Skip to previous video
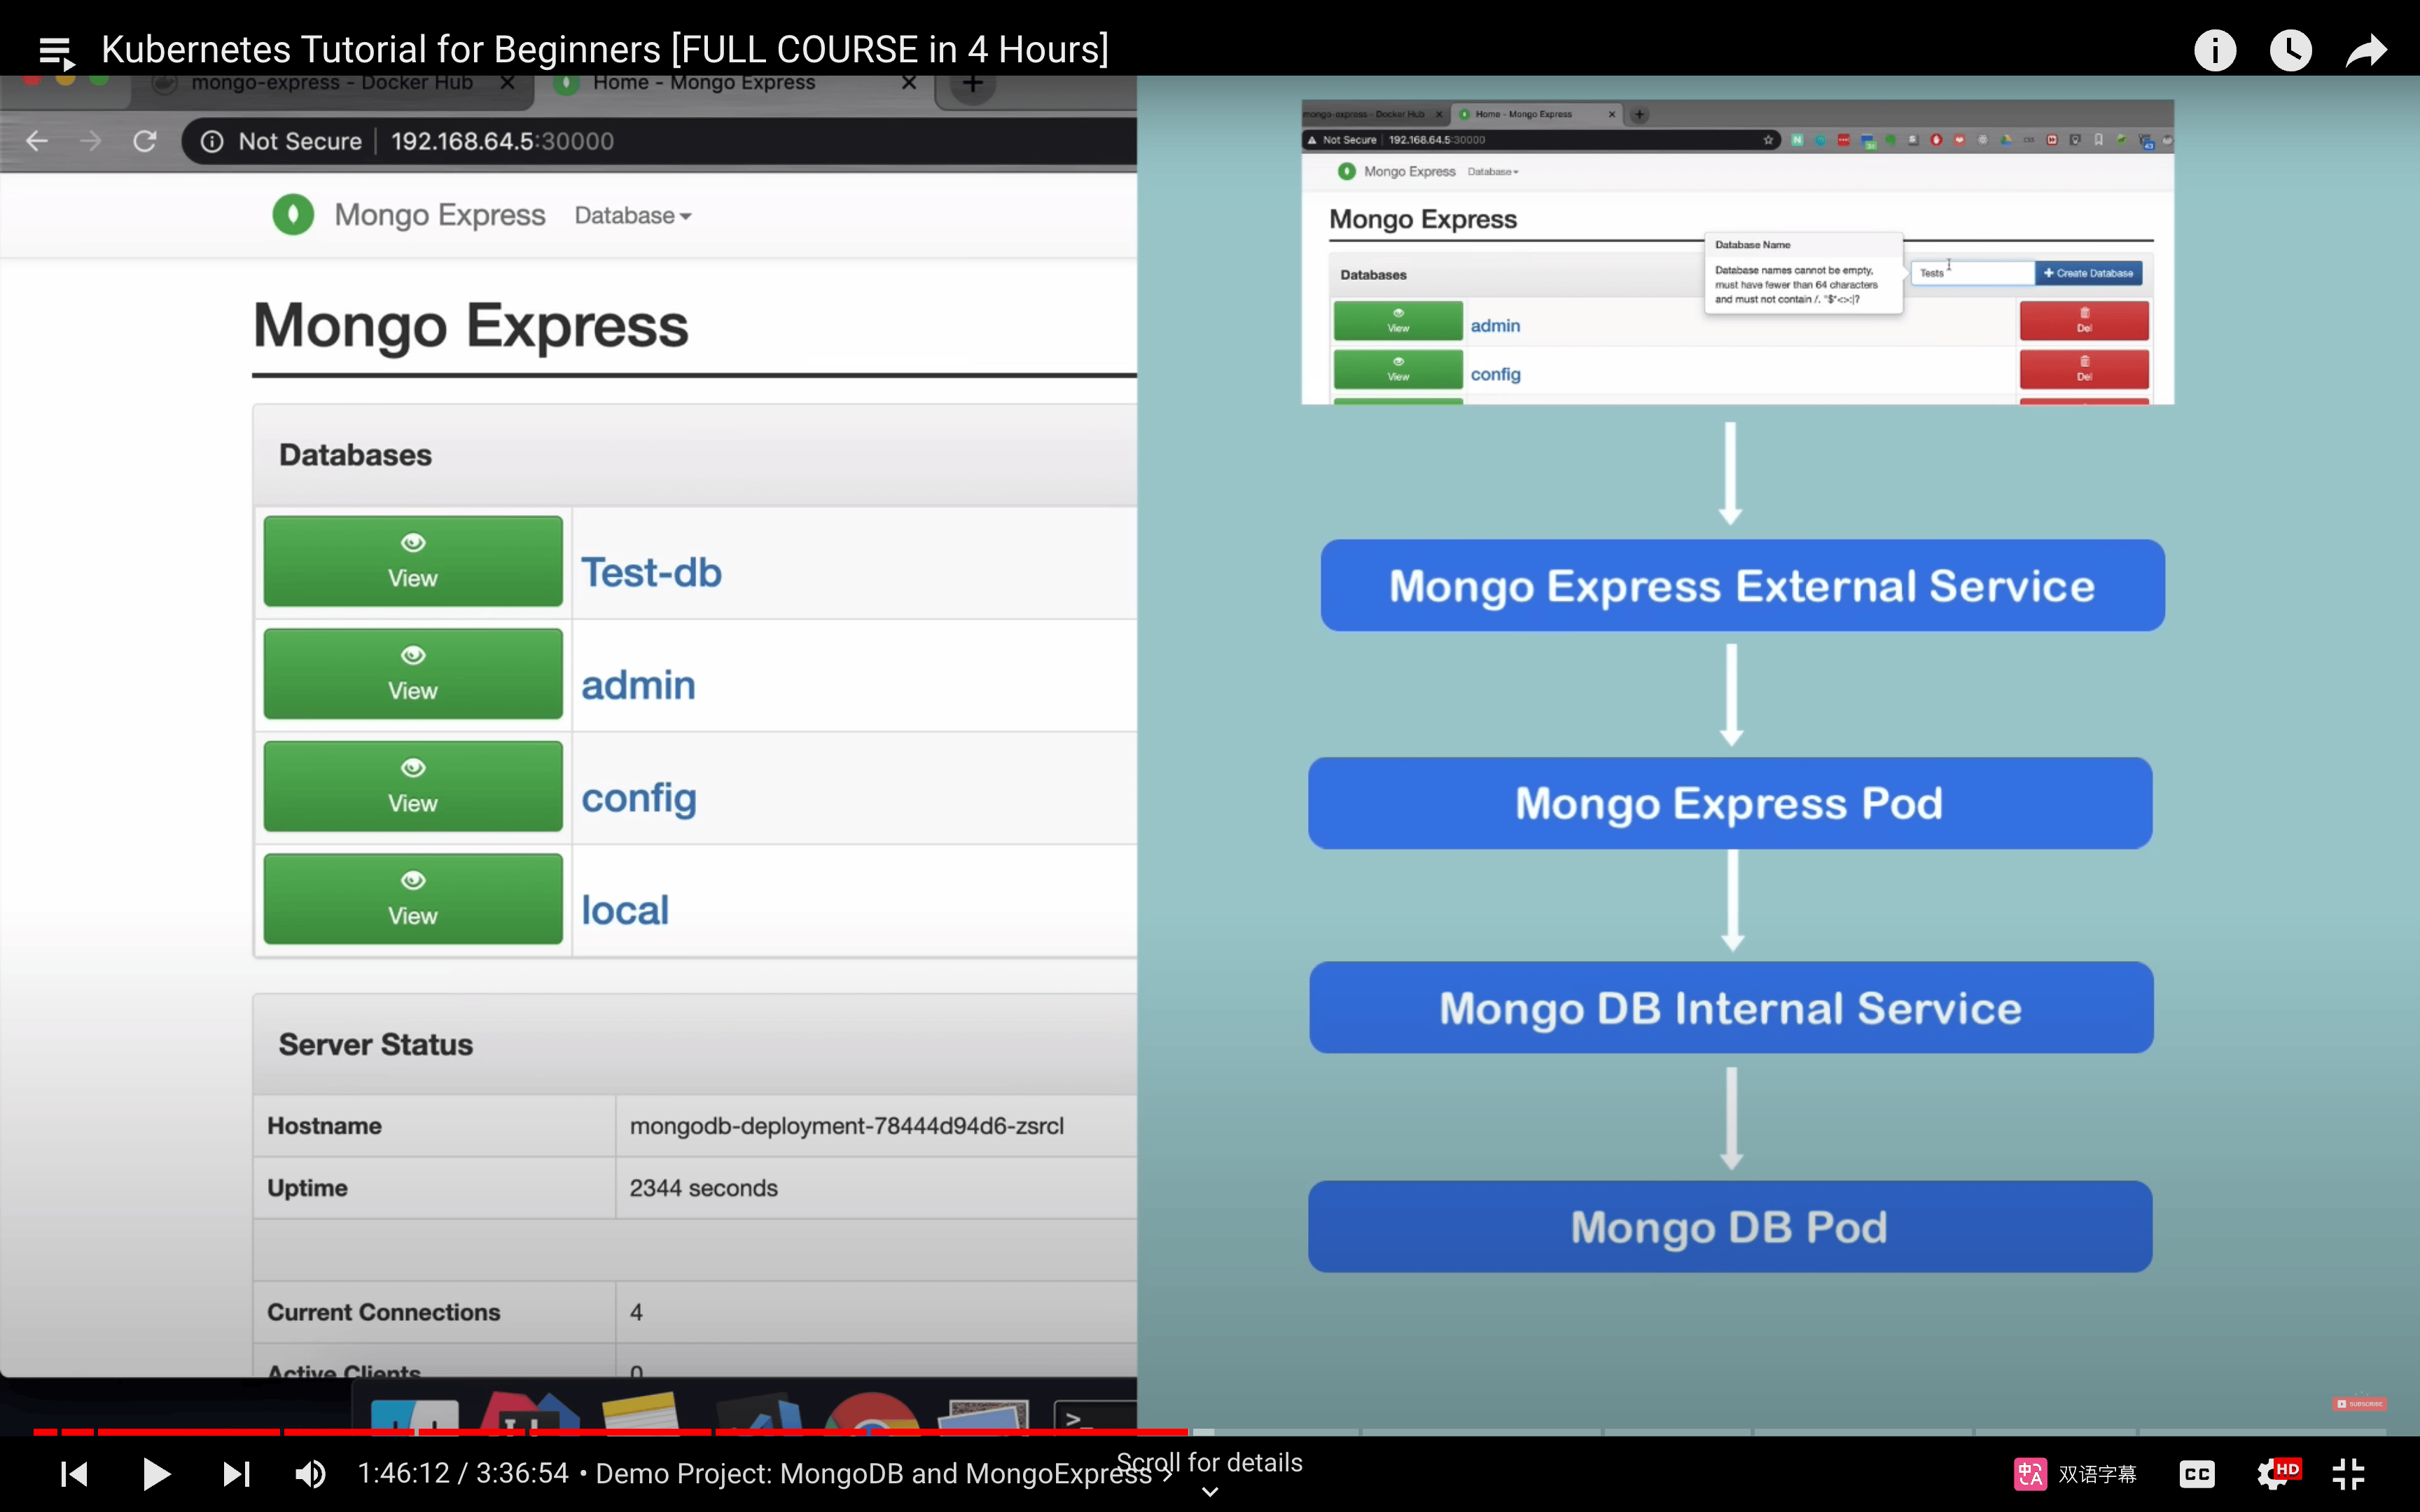The height and width of the screenshot is (1512, 2420). (x=74, y=1474)
